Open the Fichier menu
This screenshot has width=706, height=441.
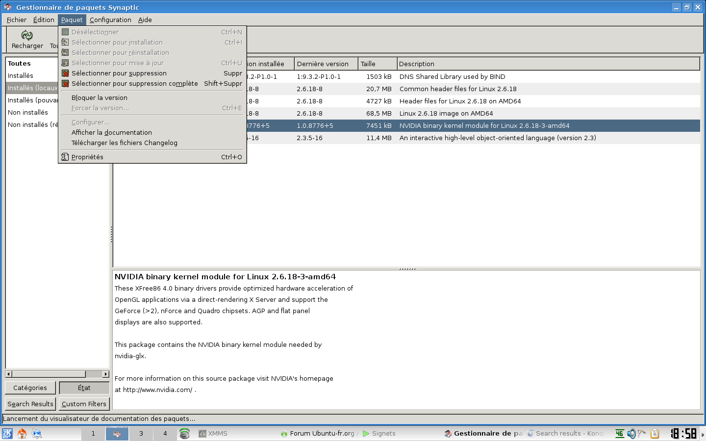17,20
